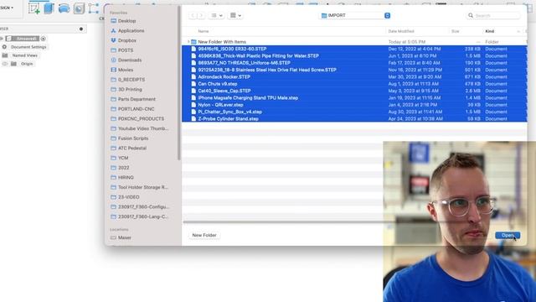Open the IMPORT folder location popup
This screenshot has width=536, height=302.
(x=355, y=15)
